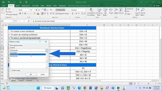Screen dimensions: 162x91
Task: Apply Percent Style format
Action: (x=76, y=13)
